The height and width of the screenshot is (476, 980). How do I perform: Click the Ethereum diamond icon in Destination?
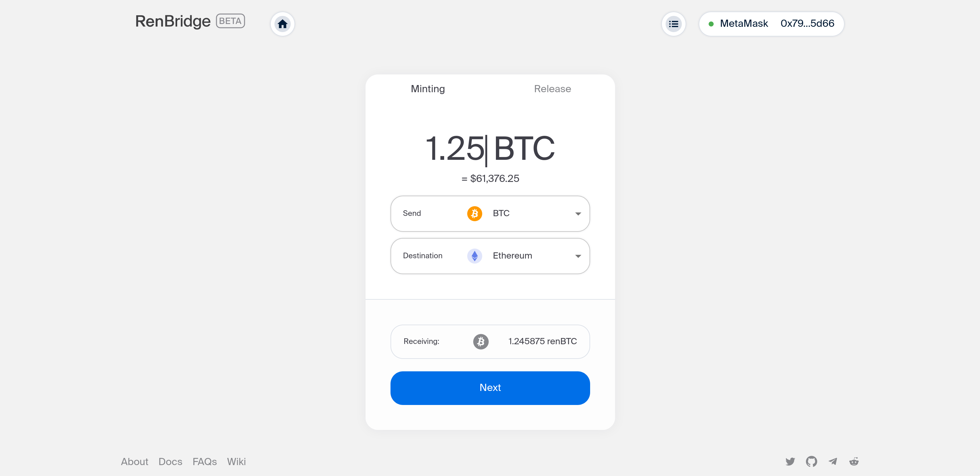[x=474, y=256]
